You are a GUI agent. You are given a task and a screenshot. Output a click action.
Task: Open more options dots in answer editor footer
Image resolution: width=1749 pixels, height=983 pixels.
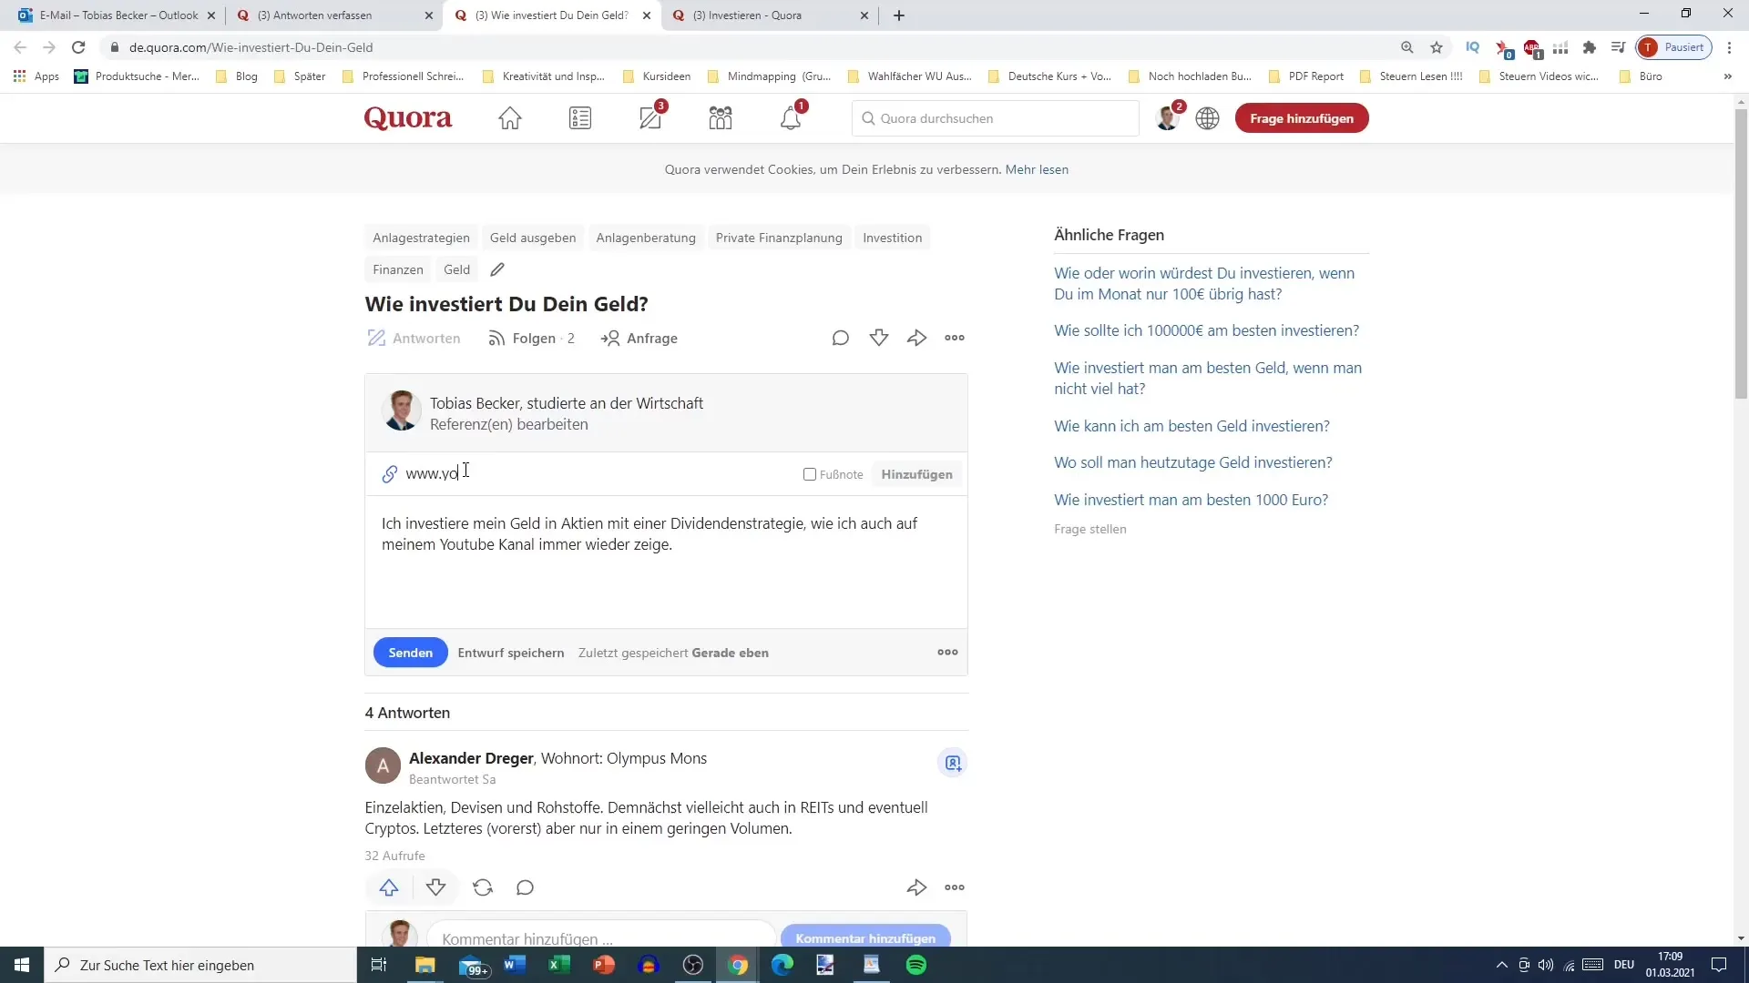(947, 652)
